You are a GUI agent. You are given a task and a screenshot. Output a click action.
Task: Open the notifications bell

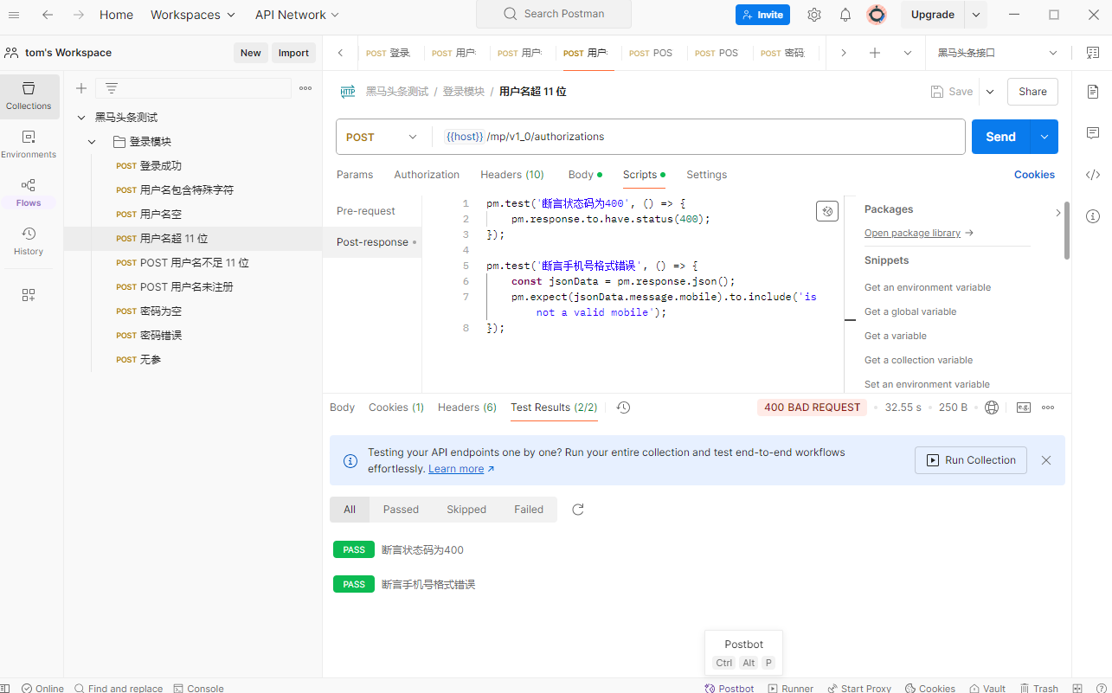845,15
